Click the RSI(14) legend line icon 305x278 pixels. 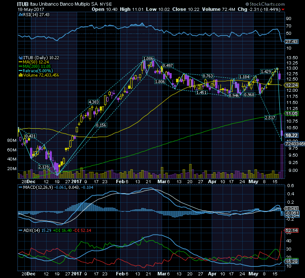20,14
